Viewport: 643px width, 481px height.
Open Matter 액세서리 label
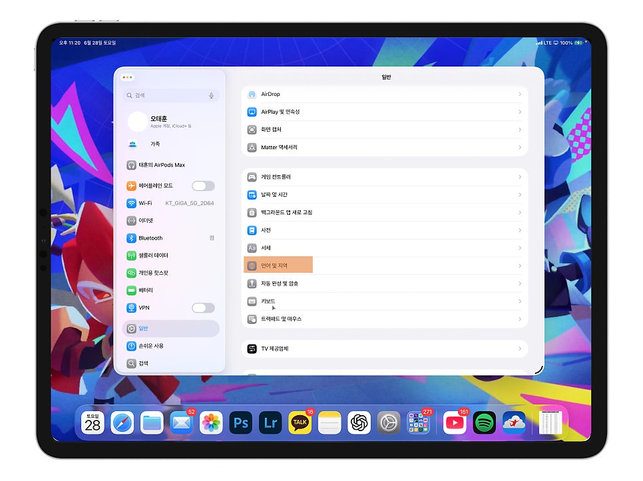click(x=280, y=148)
